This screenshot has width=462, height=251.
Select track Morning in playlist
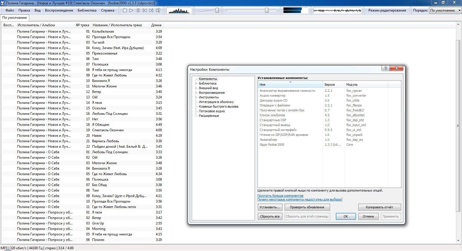[x=82, y=229]
